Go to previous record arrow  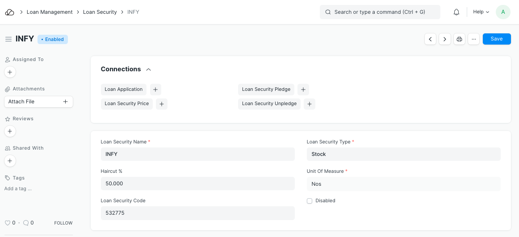[x=430, y=39]
